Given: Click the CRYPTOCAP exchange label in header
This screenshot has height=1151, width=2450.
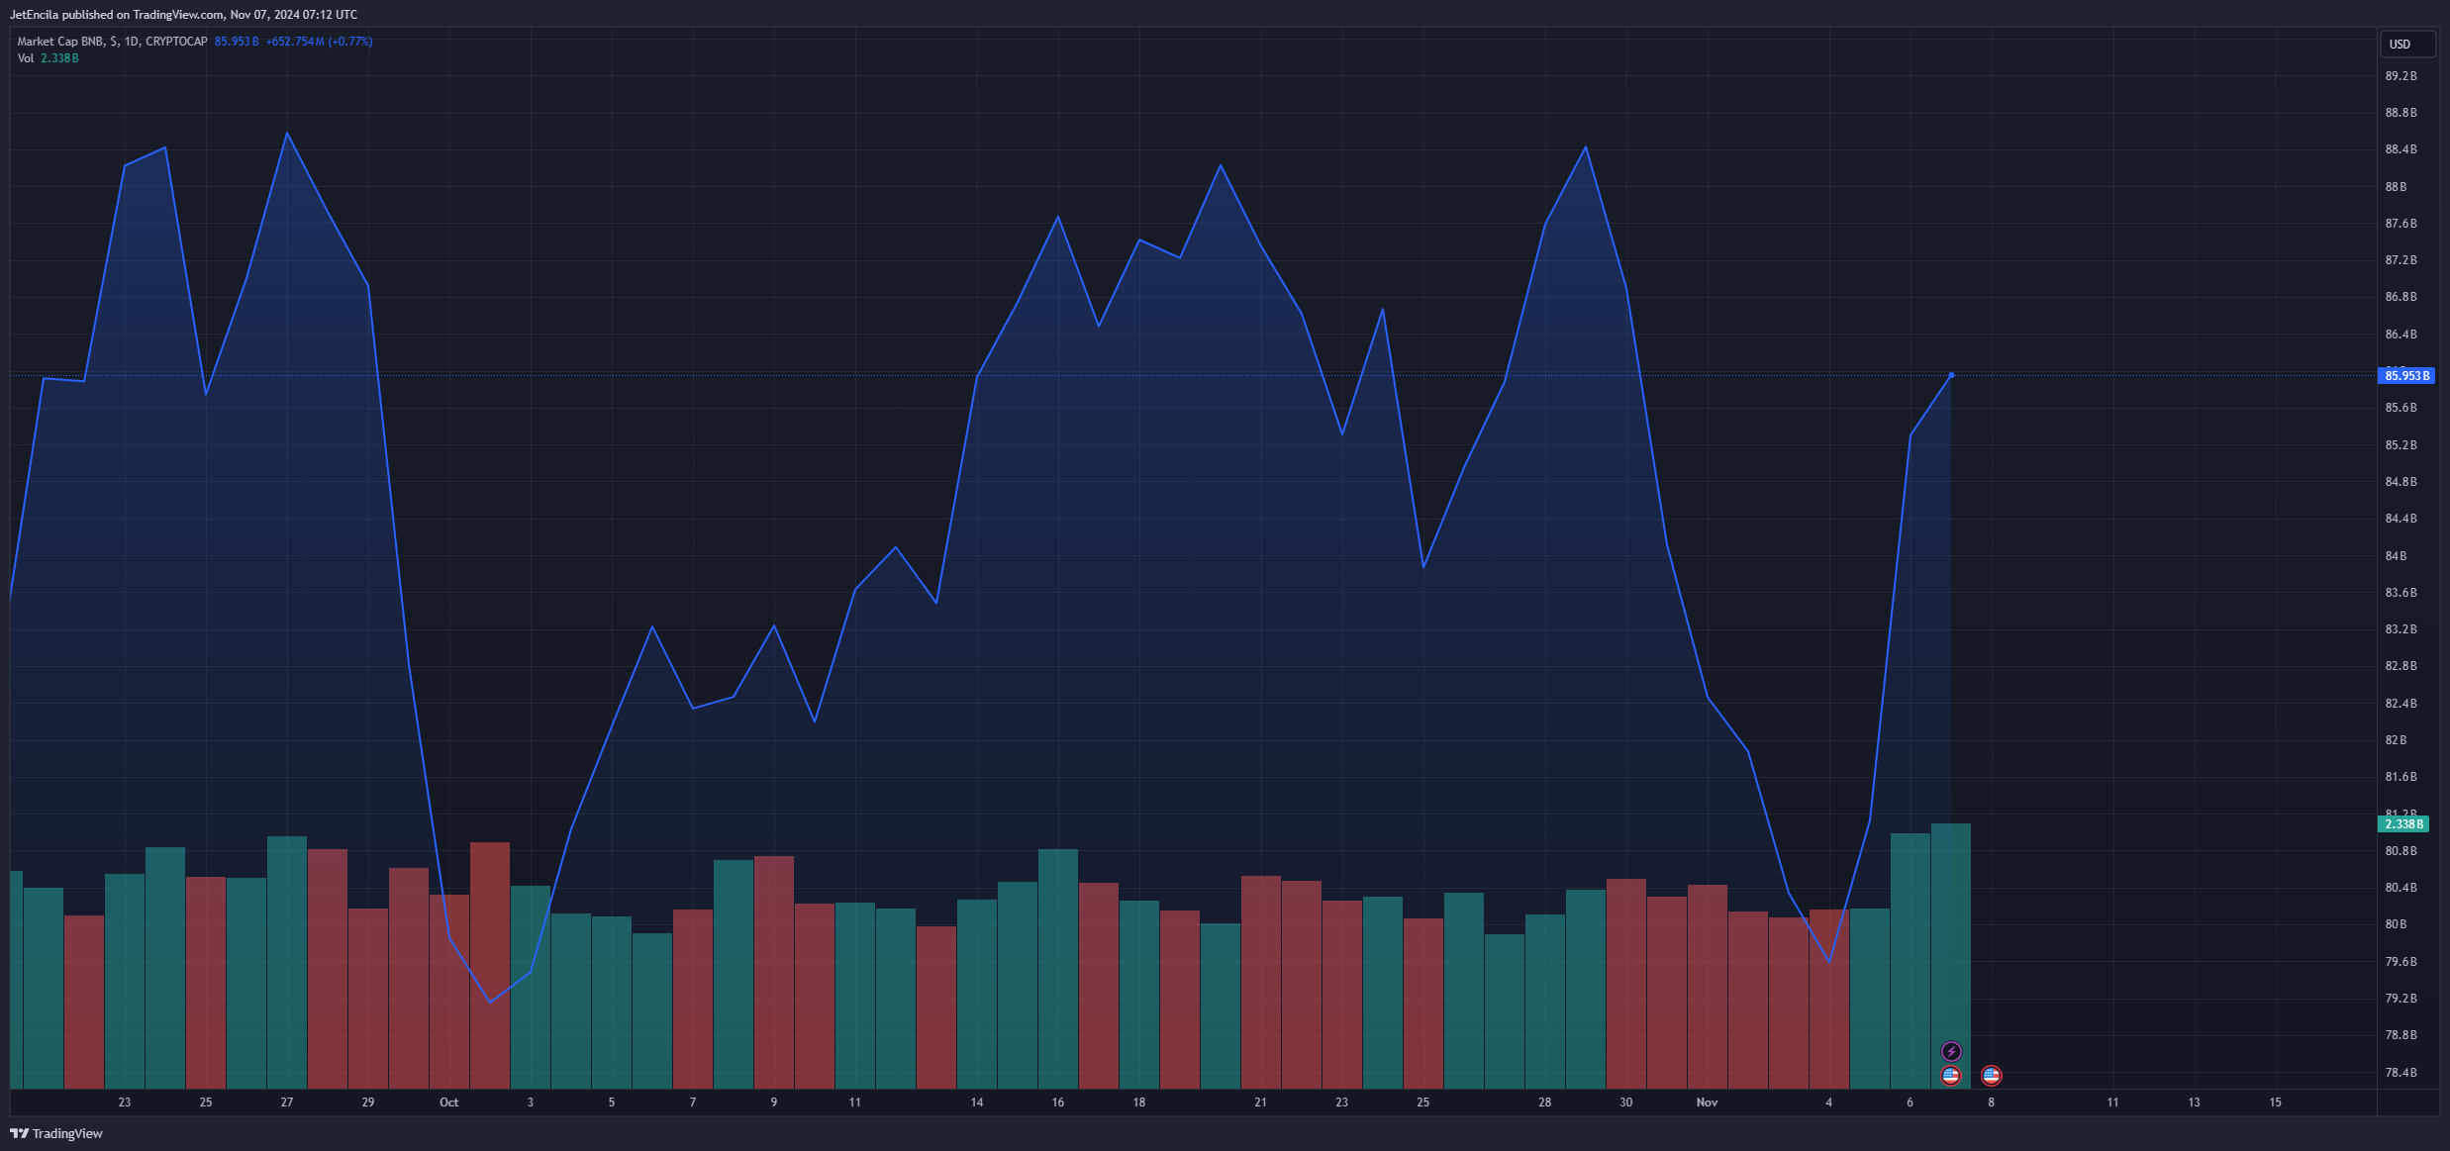Looking at the screenshot, I should (x=176, y=42).
